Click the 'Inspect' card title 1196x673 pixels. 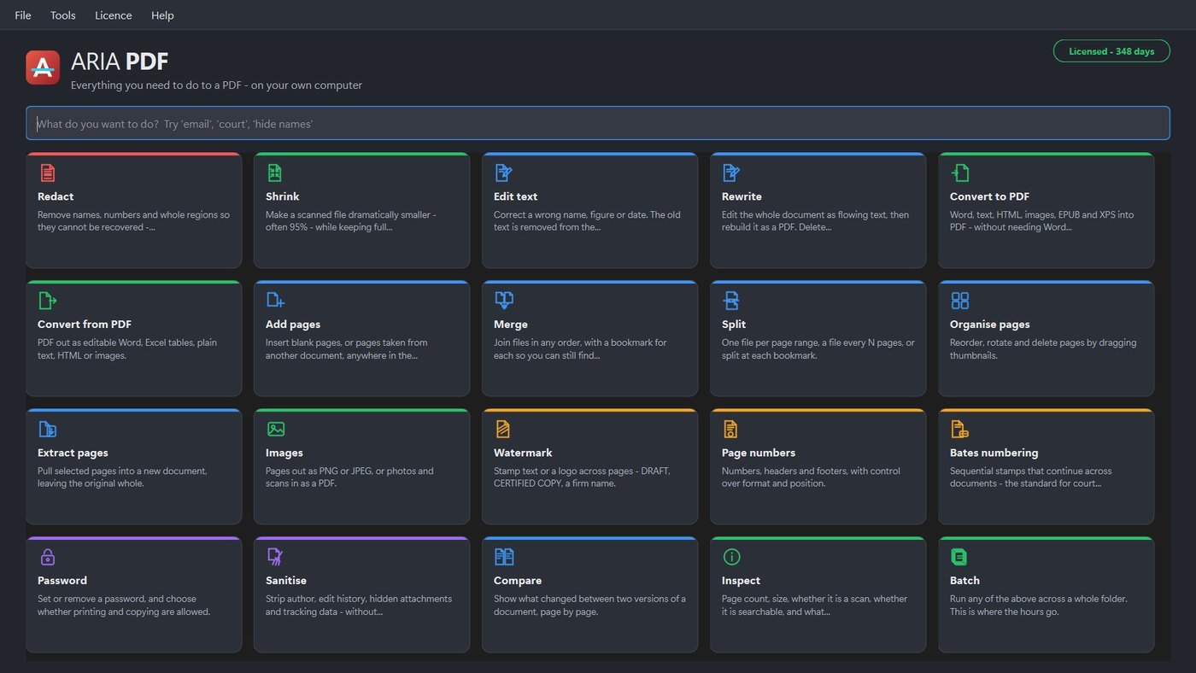[x=742, y=581]
